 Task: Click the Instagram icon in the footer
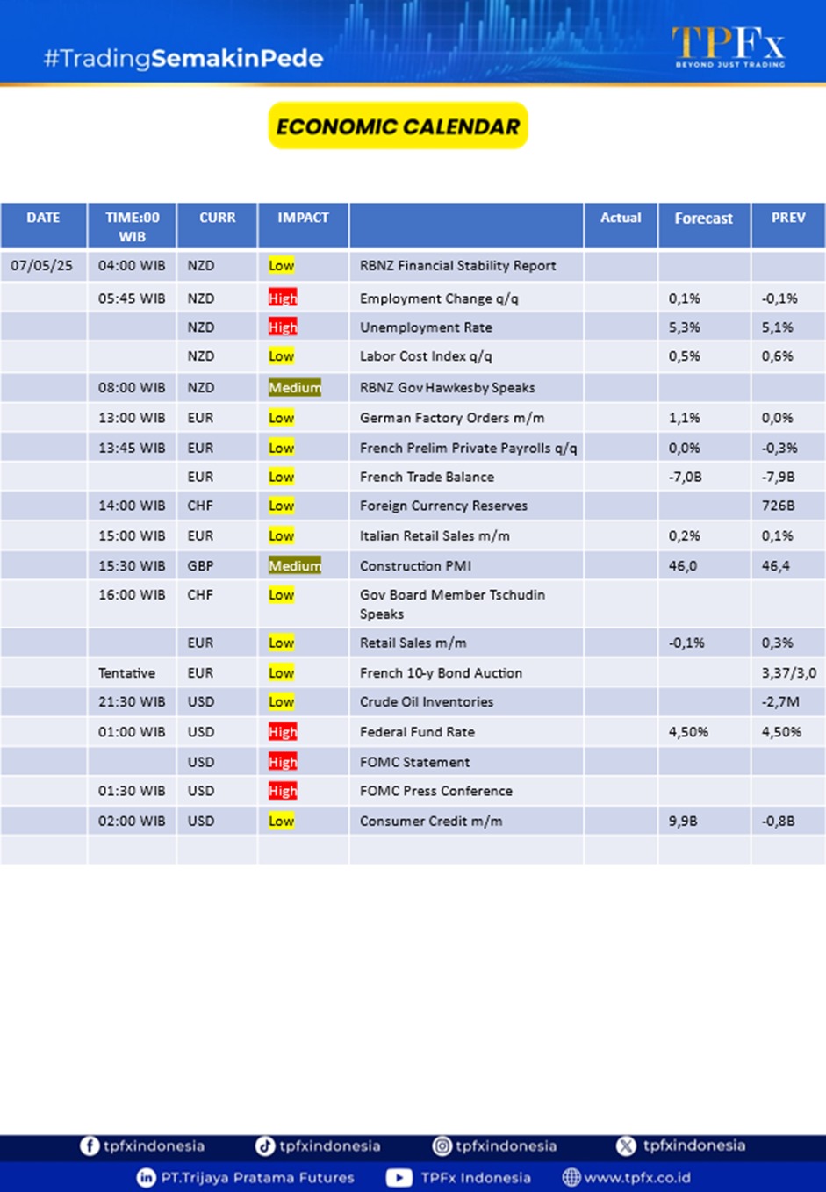[442, 1145]
